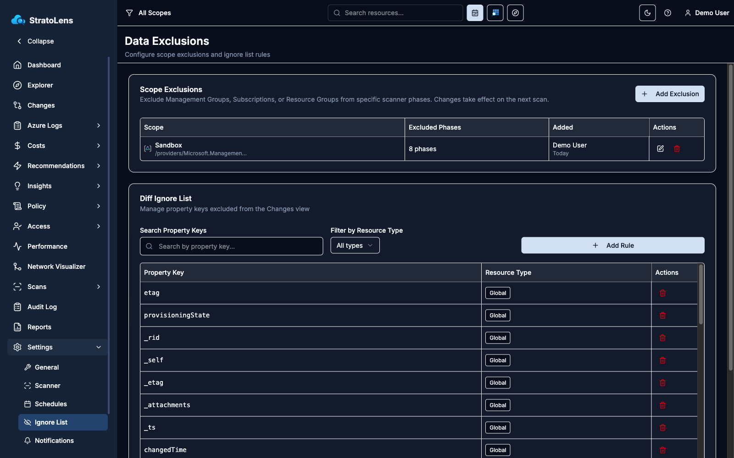734x458 pixels.
Task: Delete the Sandbox scope exclusion
Action: point(677,148)
